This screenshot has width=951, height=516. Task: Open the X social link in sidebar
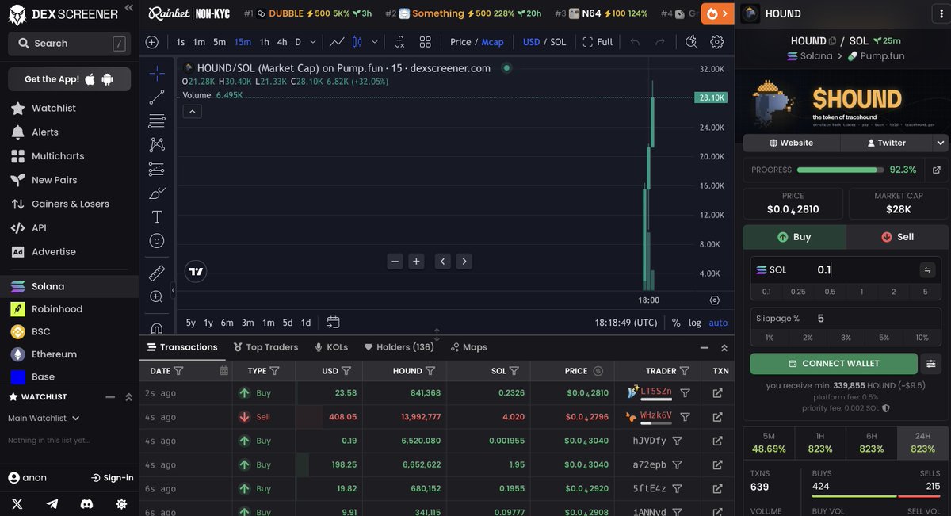point(17,503)
